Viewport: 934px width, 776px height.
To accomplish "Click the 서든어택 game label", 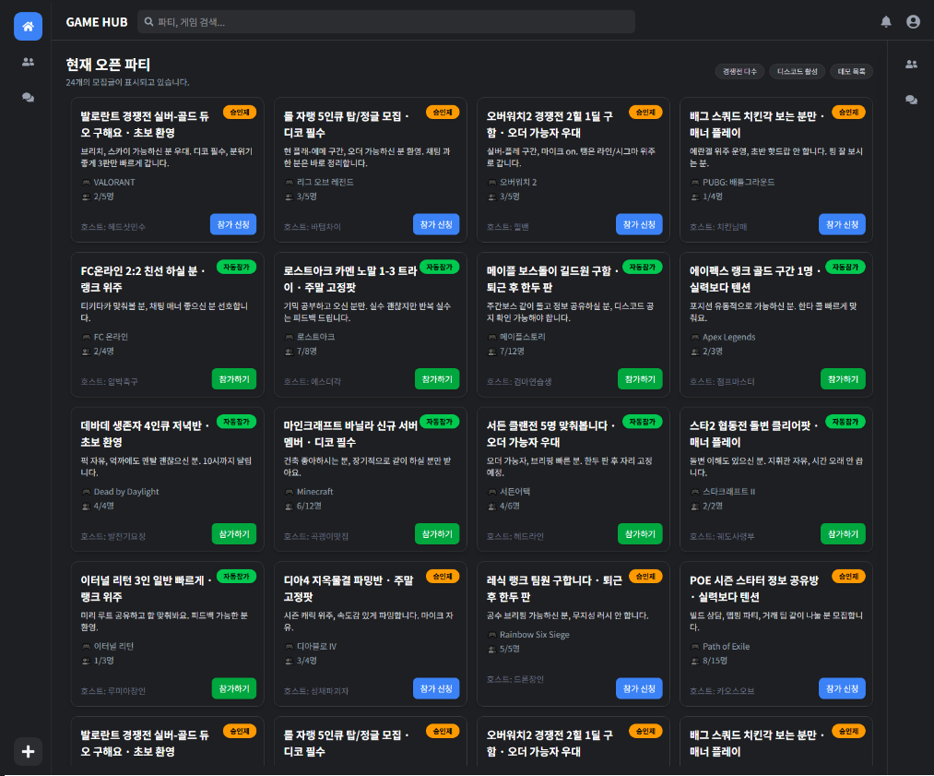I will click(x=515, y=492).
